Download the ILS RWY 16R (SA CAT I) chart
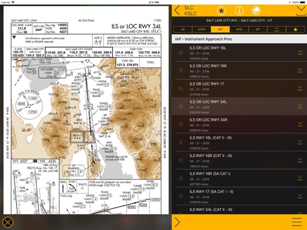The image size is (307, 230). pyautogui.click(x=300, y=178)
